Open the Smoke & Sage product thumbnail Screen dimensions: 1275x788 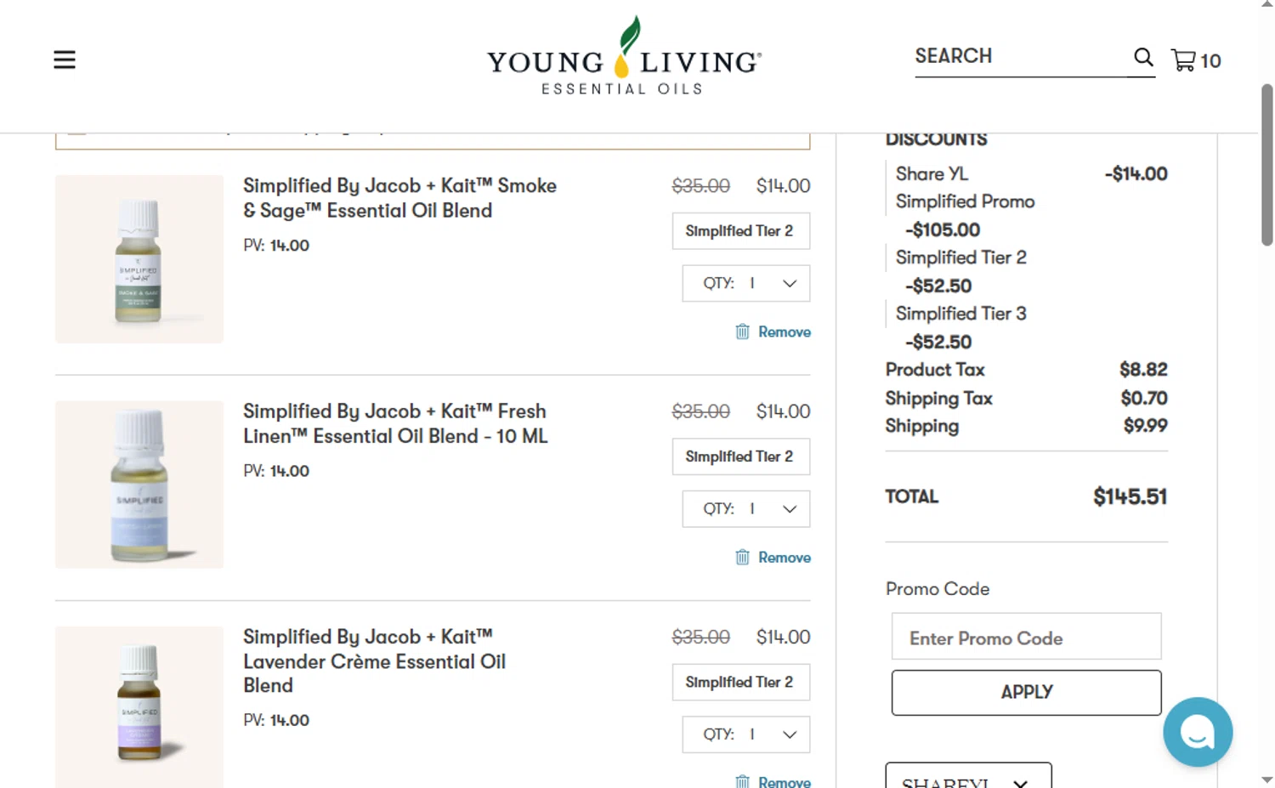[139, 259]
